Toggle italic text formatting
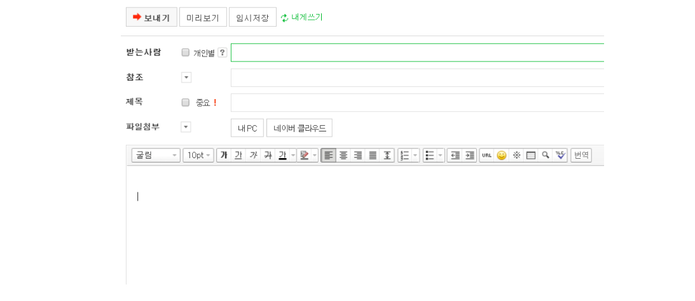The height and width of the screenshot is (301, 695). click(x=253, y=156)
